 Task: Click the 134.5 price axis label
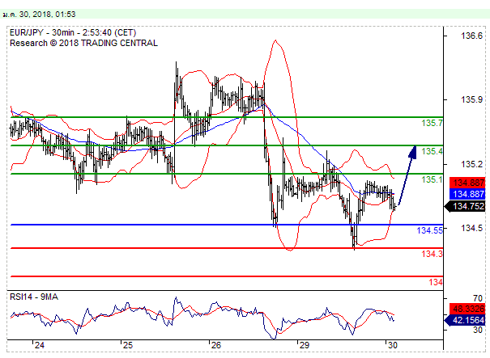click(x=471, y=228)
